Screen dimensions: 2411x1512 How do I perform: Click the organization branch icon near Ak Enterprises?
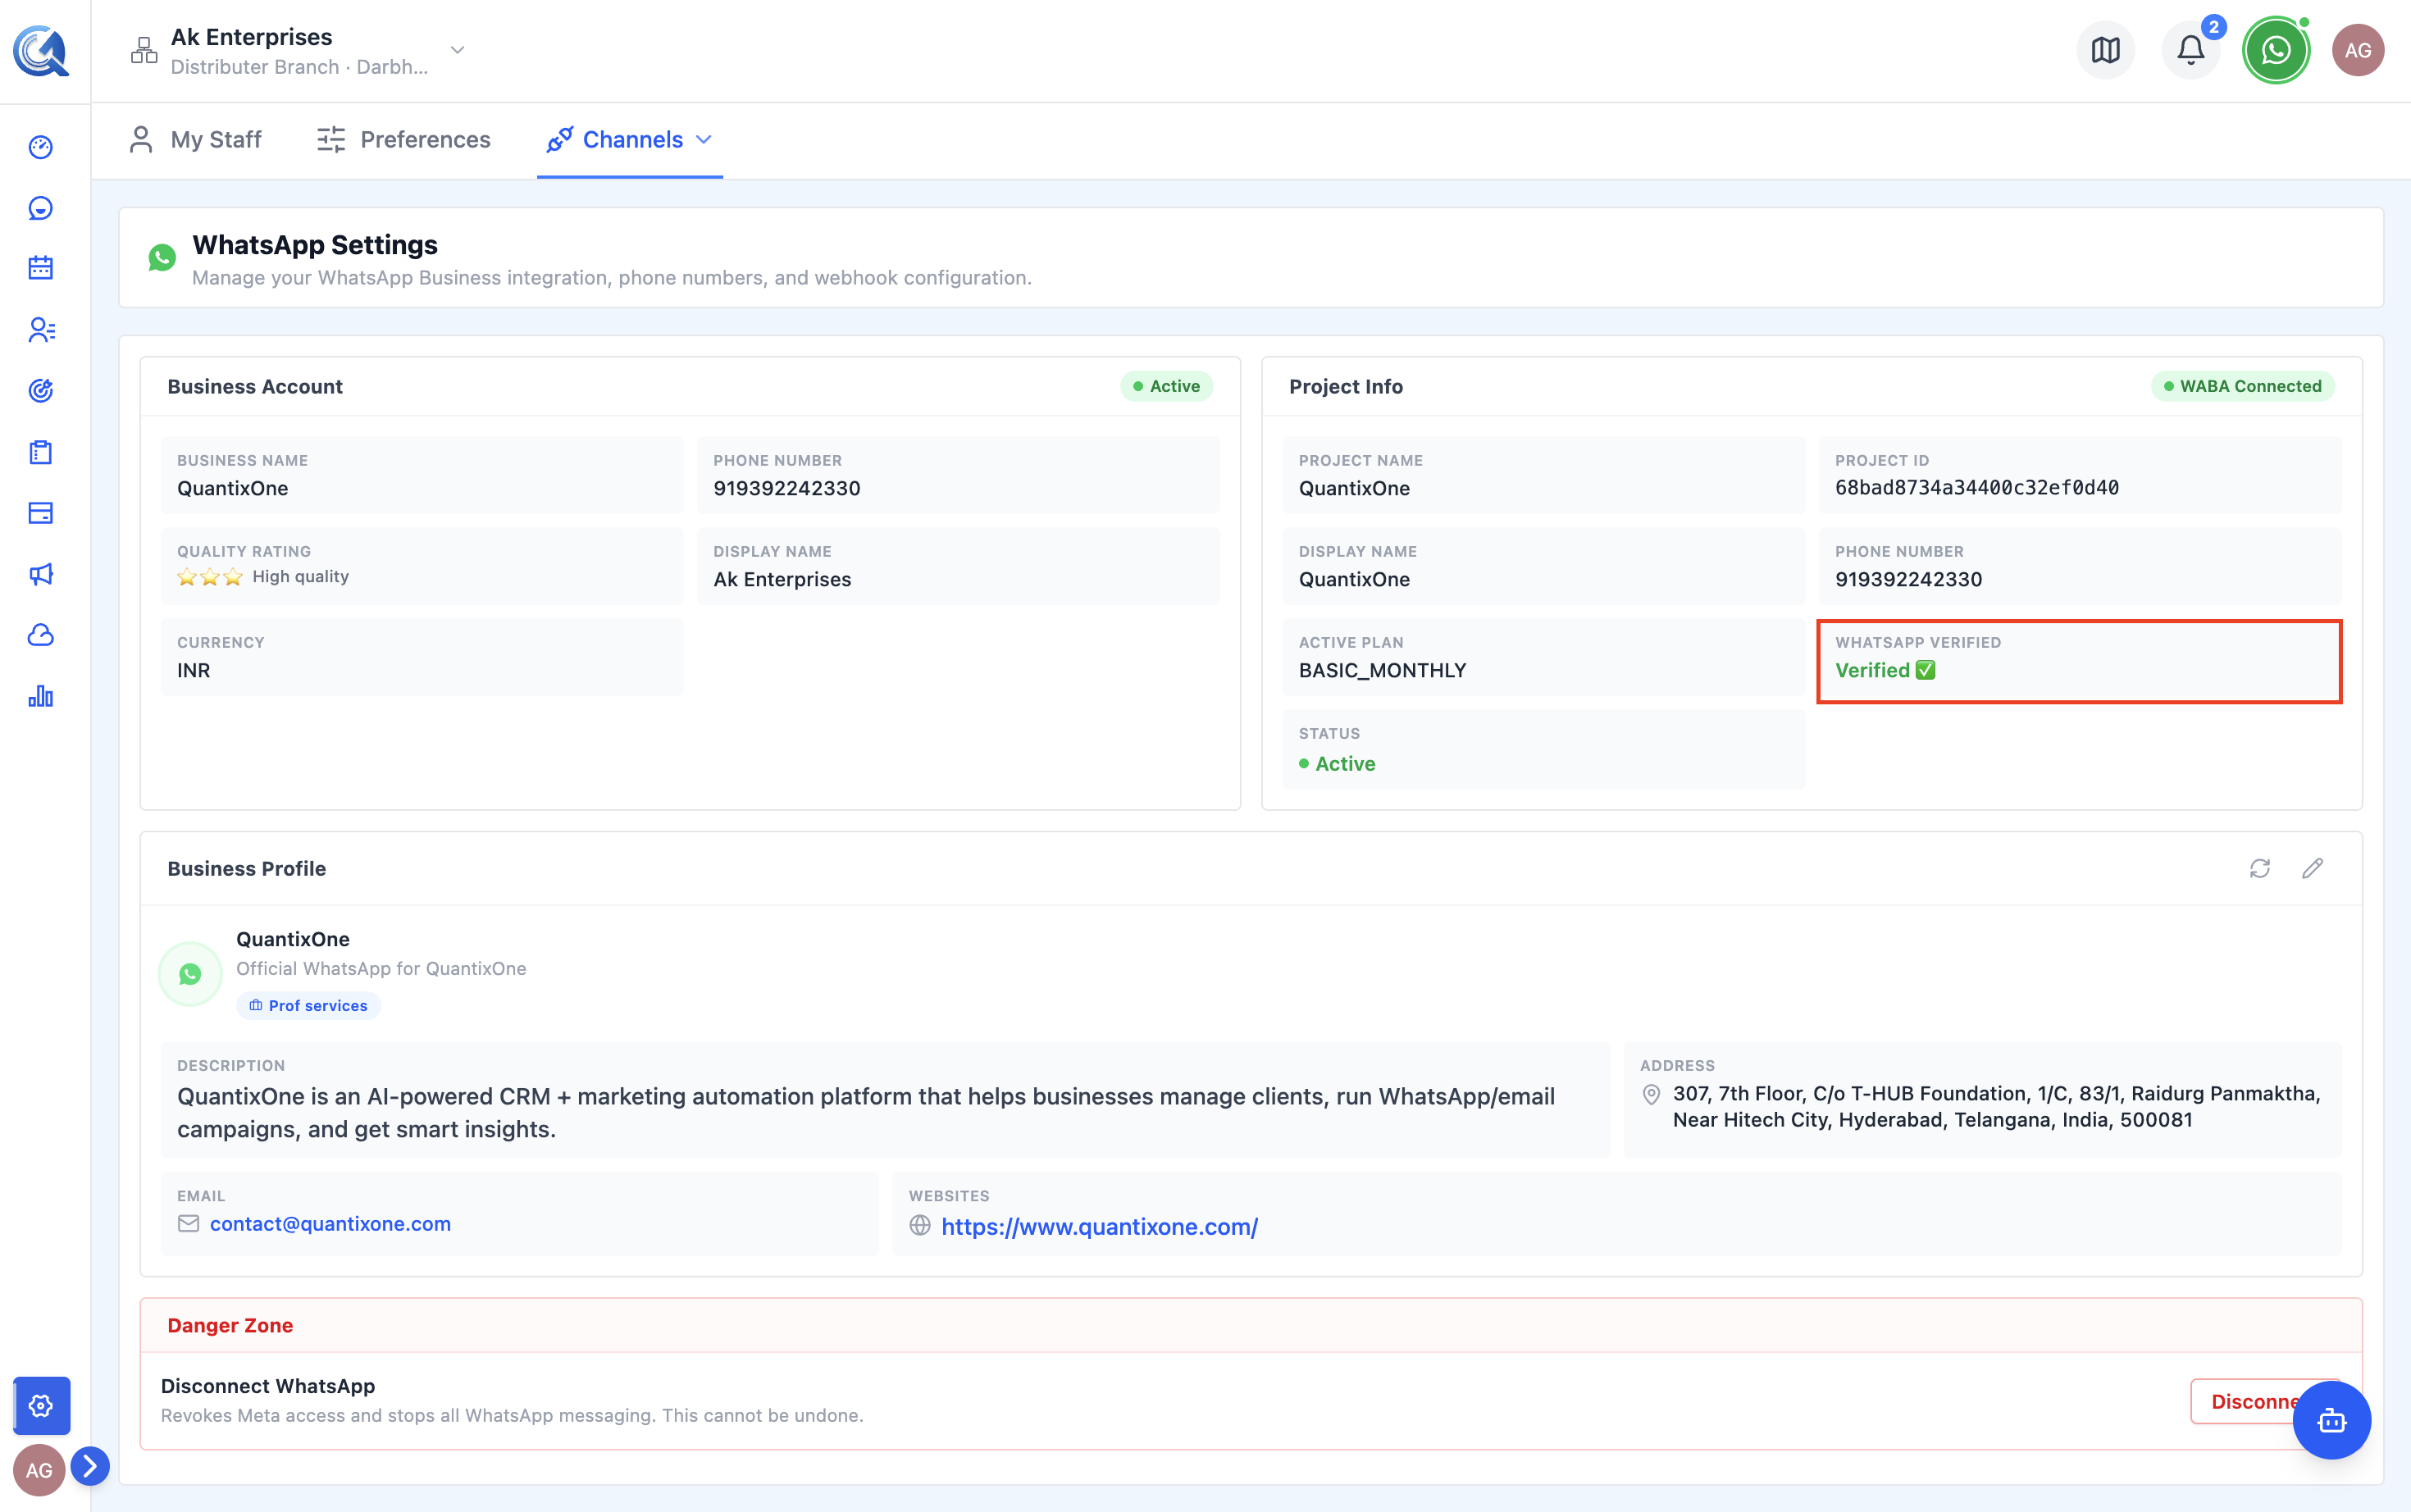(x=144, y=50)
